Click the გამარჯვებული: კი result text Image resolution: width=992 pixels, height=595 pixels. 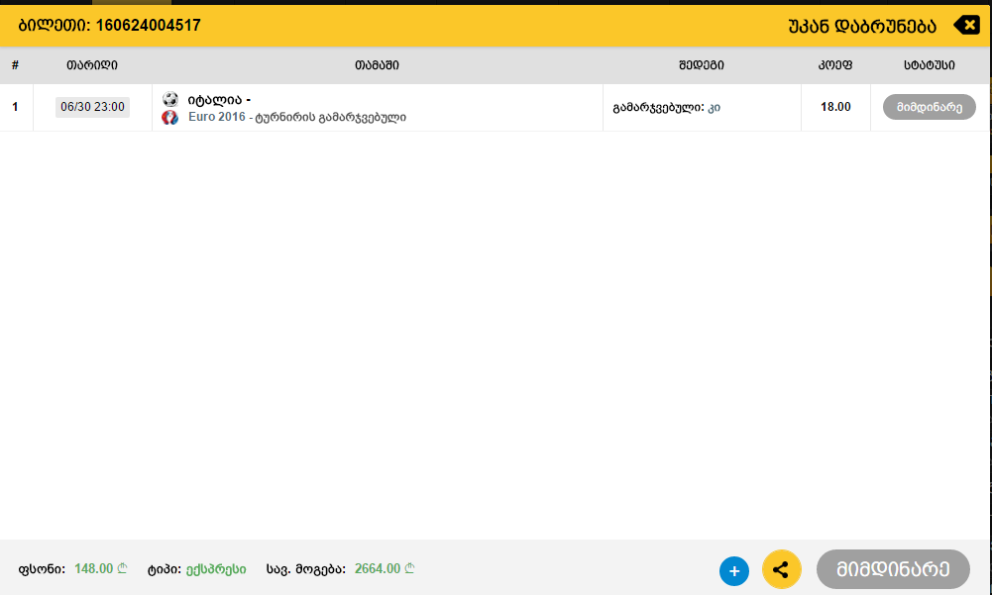[x=666, y=108]
